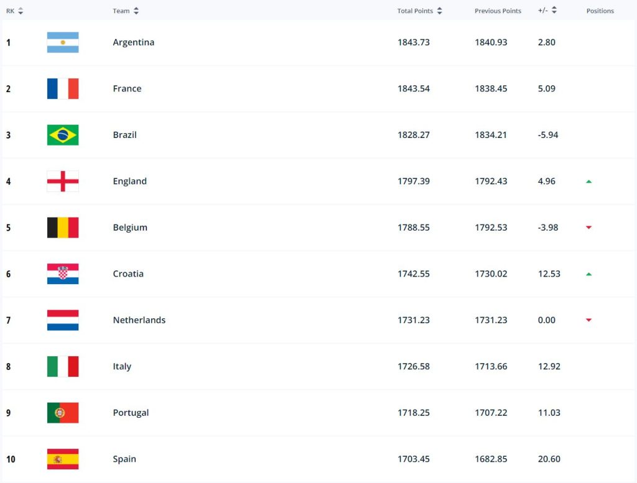Screen dimensions: 637x483
Task: Sort rankings by Team name
Action: click(126, 11)
